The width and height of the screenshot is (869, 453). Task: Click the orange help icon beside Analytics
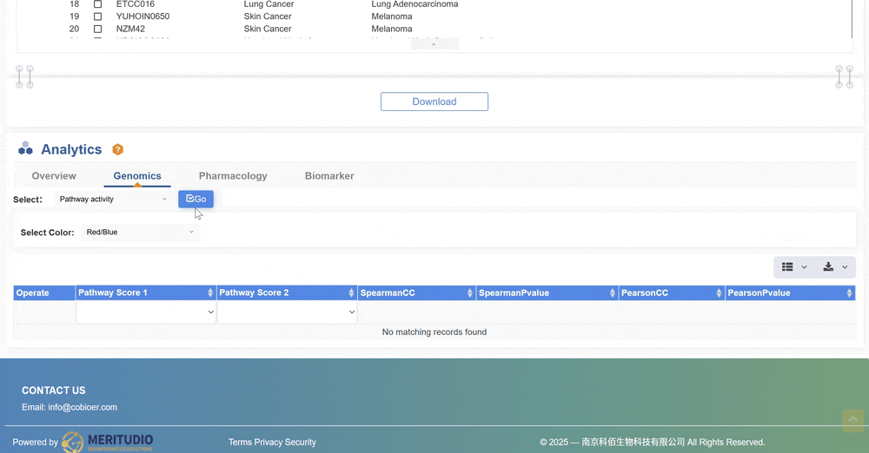click(118, 149)
